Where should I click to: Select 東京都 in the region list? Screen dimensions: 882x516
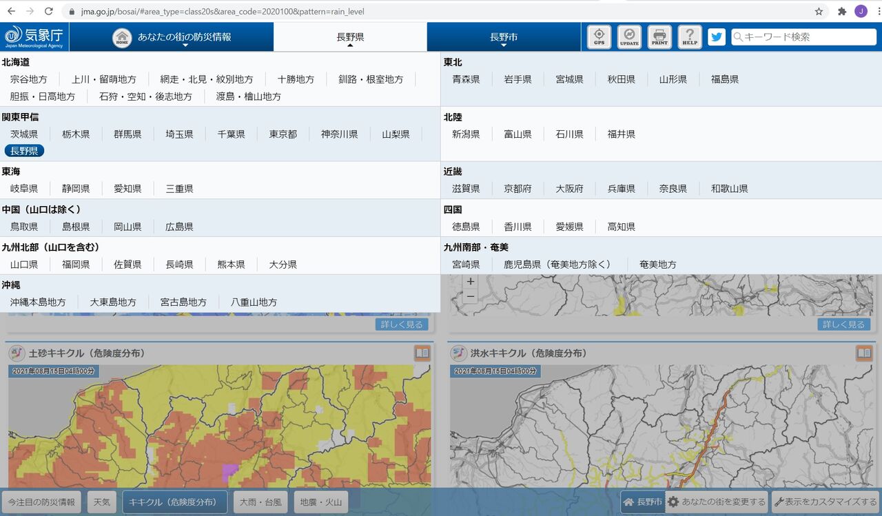click(x=283, y=134)
